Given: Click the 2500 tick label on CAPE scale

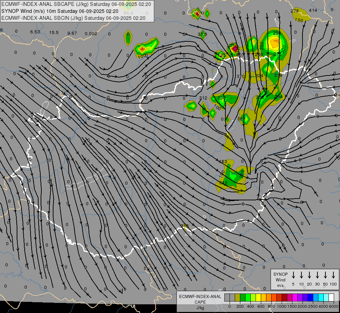Looking at the screenshot, I should tap(313, 306).
